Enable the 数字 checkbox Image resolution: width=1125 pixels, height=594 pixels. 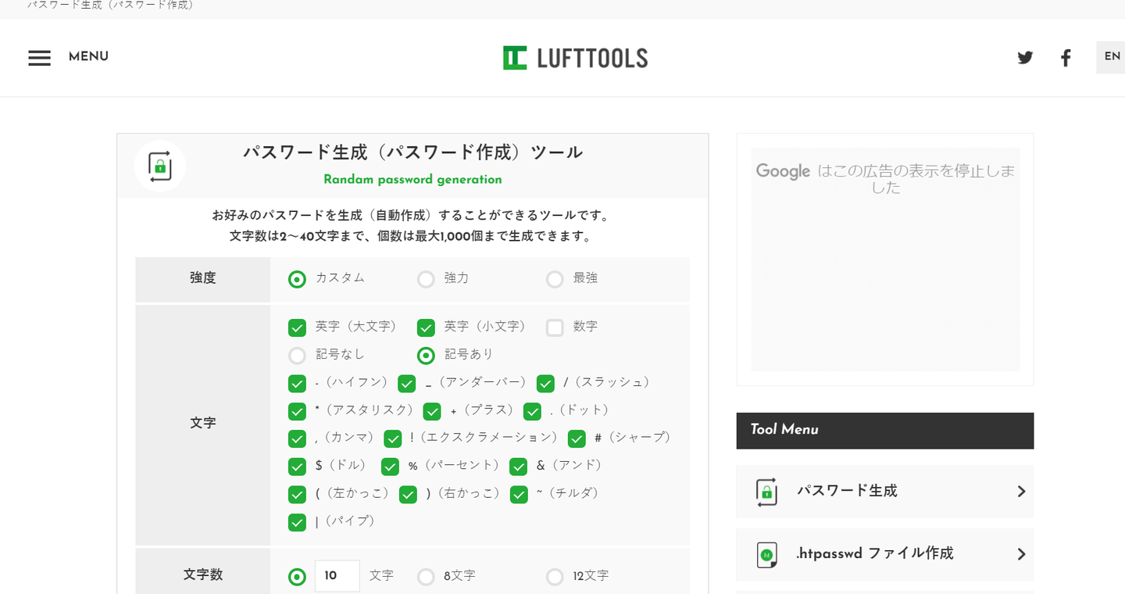555,327
